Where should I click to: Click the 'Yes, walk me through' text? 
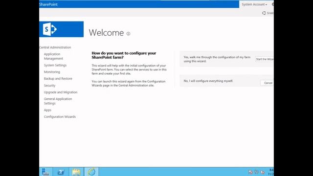coord(217,59)
